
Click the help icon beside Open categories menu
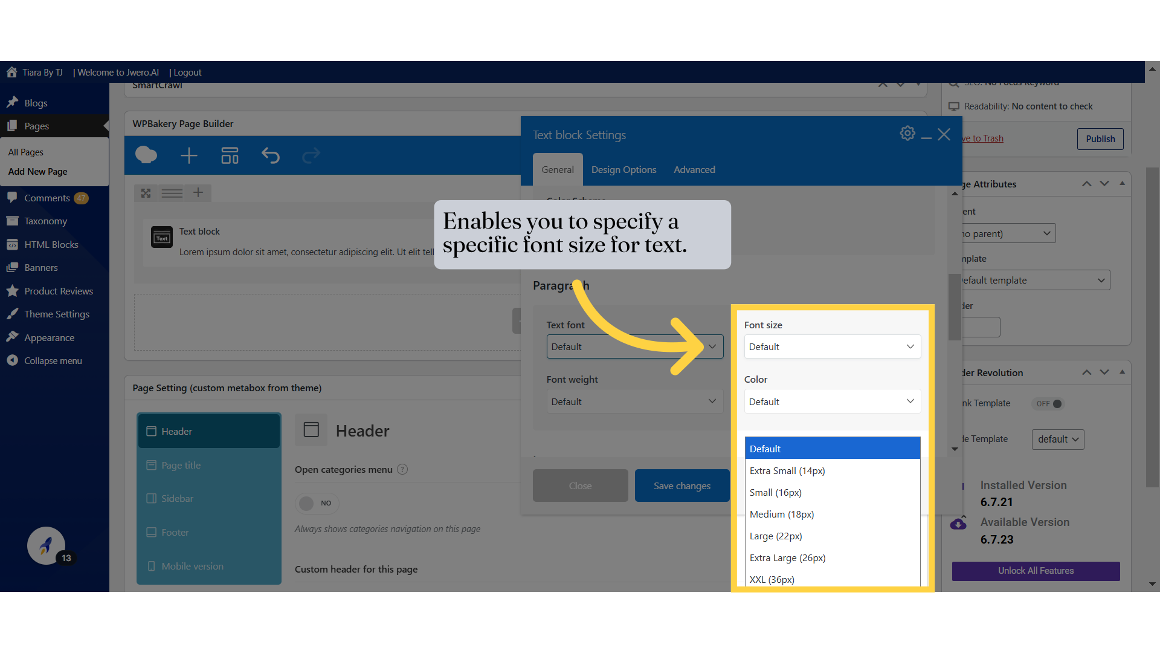(x=402, y=469)
